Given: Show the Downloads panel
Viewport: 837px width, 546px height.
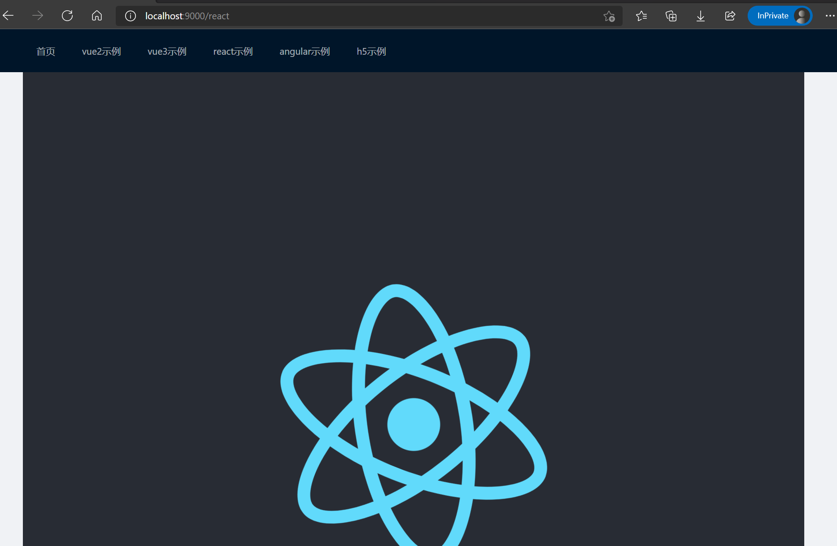Looking at the screenshot, I should [701, 16].
